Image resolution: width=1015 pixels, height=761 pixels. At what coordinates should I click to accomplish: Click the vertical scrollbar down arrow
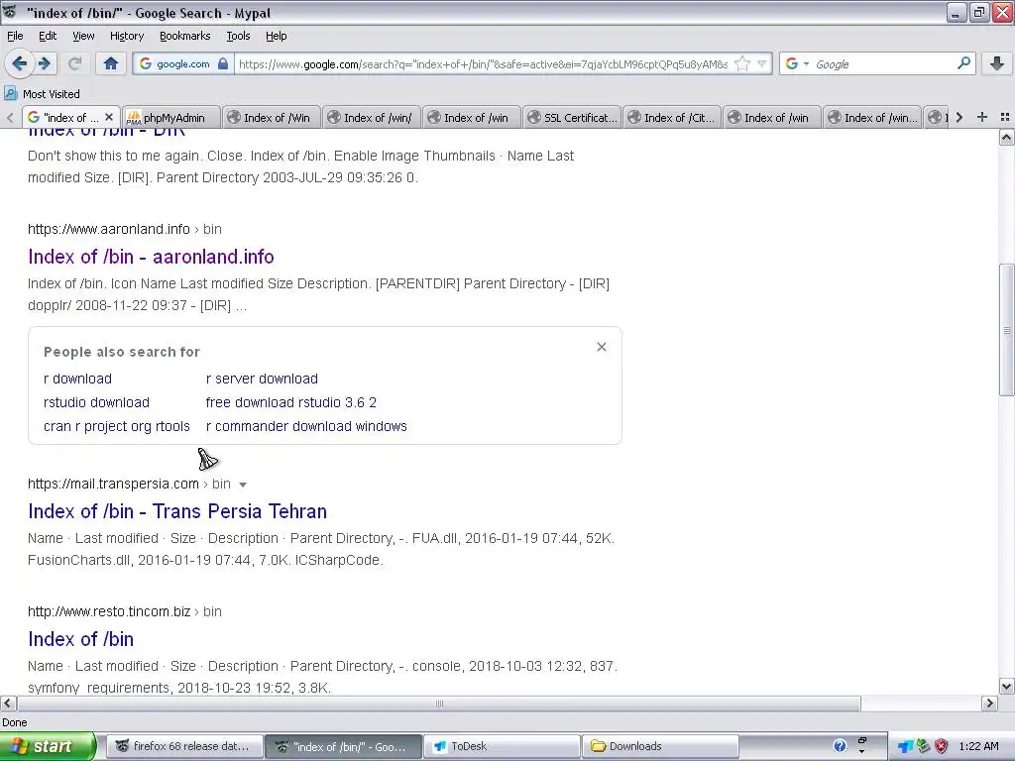1006,687
